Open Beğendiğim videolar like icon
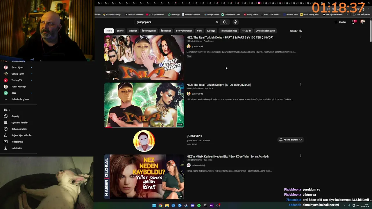372x209 pixels. (x=6, y=135)
